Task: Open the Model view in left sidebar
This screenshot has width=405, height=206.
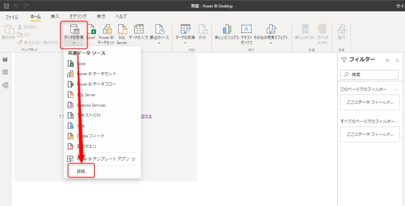Action: pos(5,85)
